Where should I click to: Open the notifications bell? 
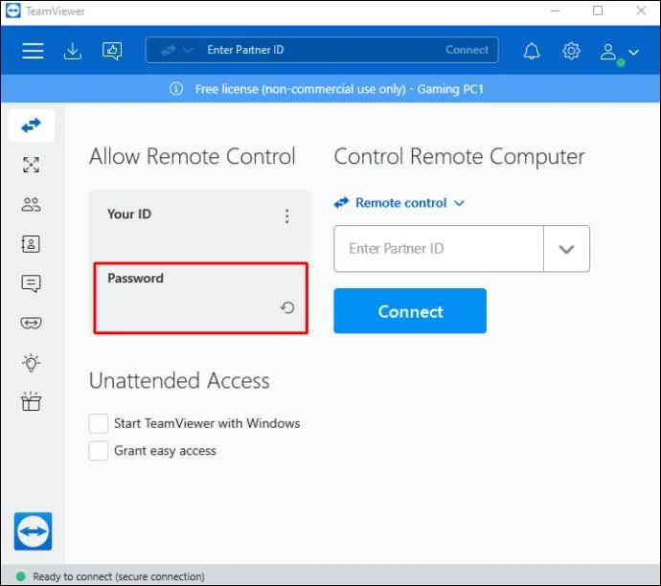(532, 51)
